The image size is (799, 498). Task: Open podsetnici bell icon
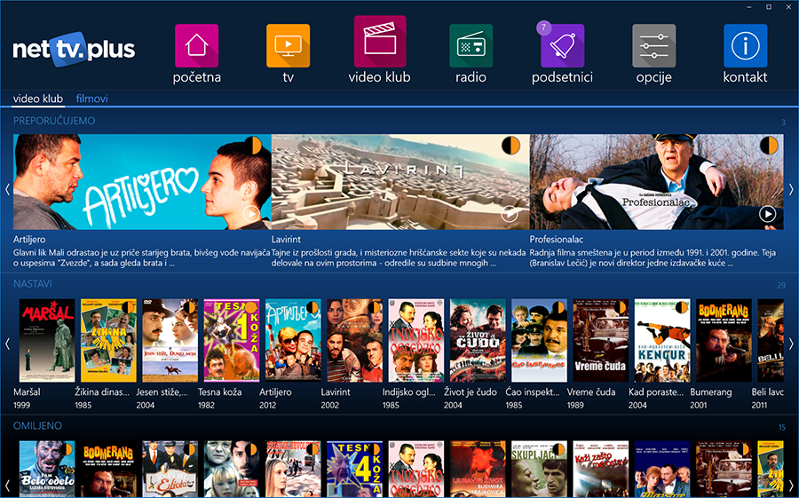pos(563,45)
